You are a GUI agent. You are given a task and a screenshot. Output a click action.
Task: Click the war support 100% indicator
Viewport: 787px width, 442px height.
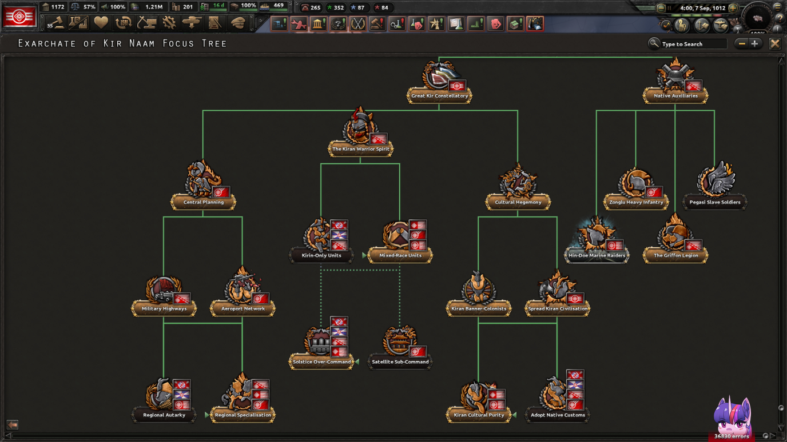point(113,7)
